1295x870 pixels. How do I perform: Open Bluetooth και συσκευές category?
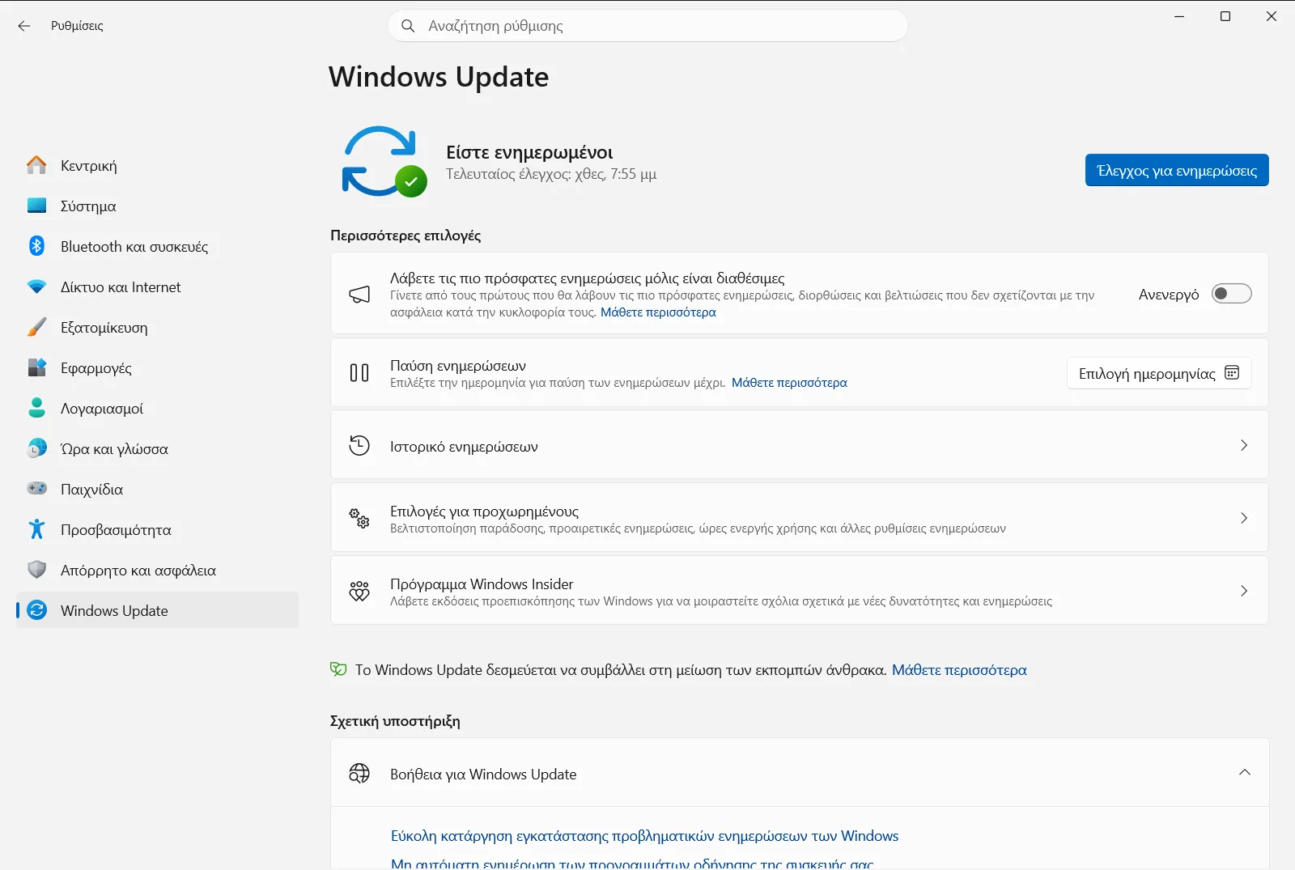point(157,246)
